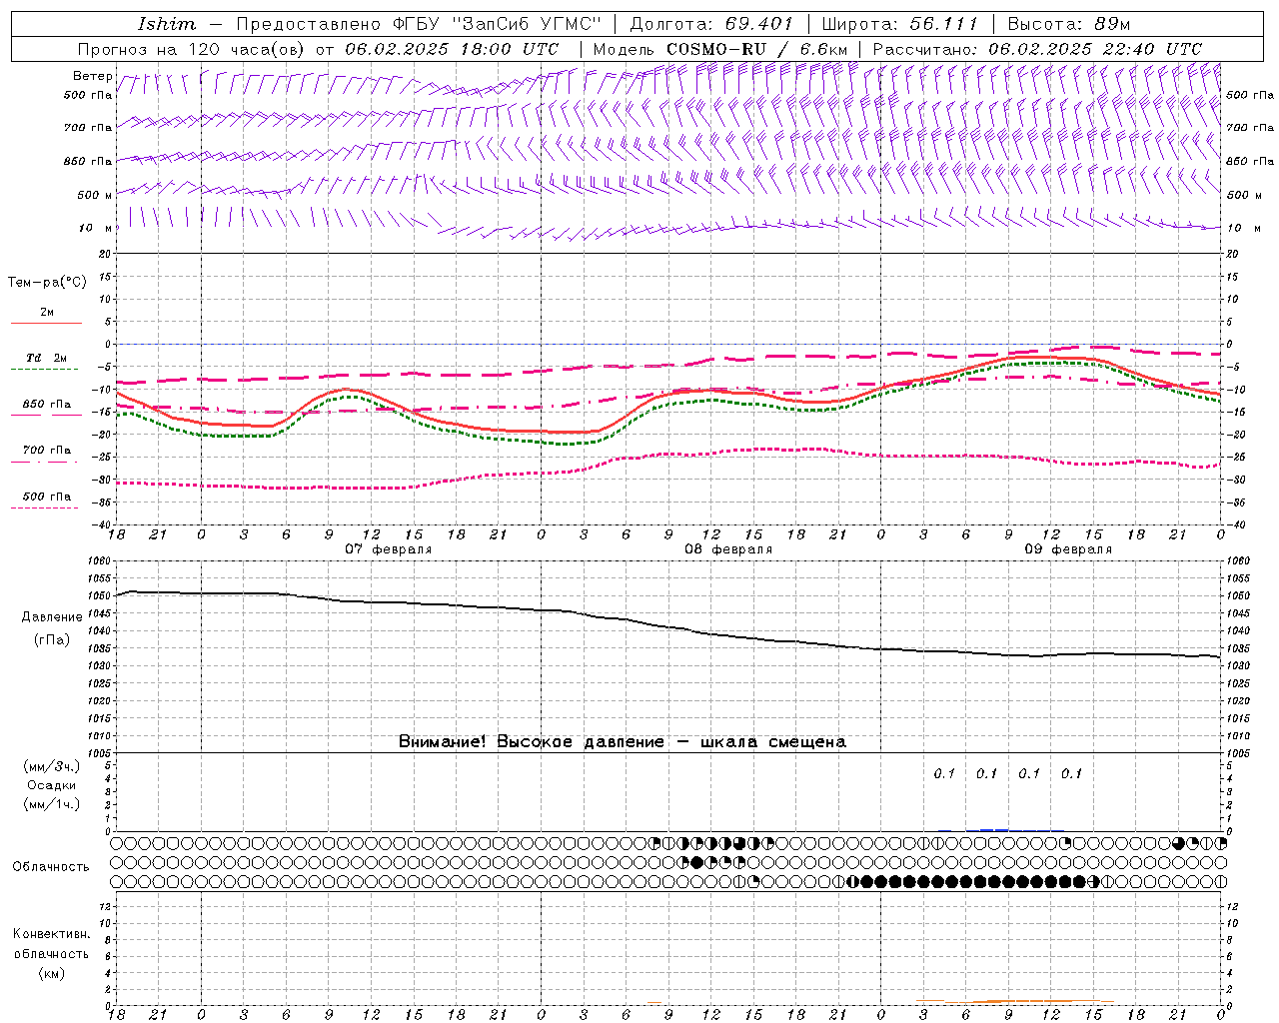Click the (мм/1ч.) unit label
Image resolution: width=1279 pixels, height=1023 pixels.
pos(52,804)
